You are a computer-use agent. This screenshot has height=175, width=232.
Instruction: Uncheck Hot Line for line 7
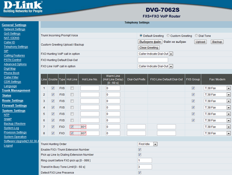(x=72, y=127)
